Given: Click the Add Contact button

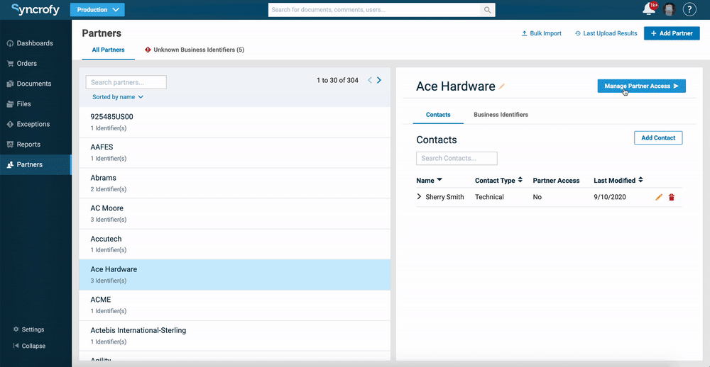Looking at the screenshot, I should click(657, 137).
